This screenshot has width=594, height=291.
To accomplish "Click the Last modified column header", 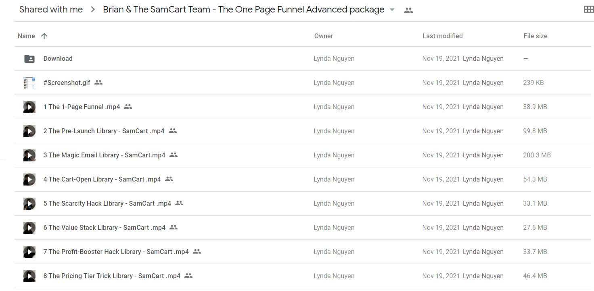I will point(443,36).
